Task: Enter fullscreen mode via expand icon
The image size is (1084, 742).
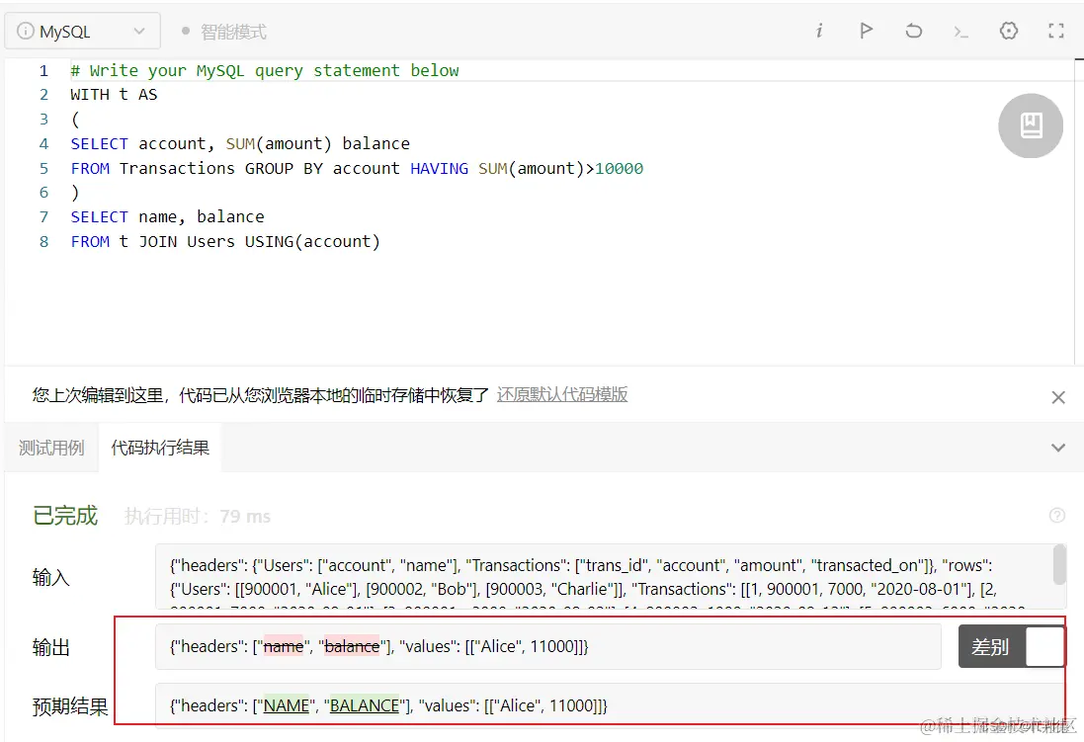Action: click(1055, 31)
